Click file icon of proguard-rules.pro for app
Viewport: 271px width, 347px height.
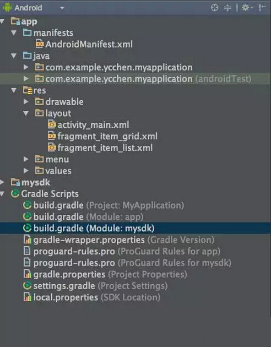tap(27, 251)
